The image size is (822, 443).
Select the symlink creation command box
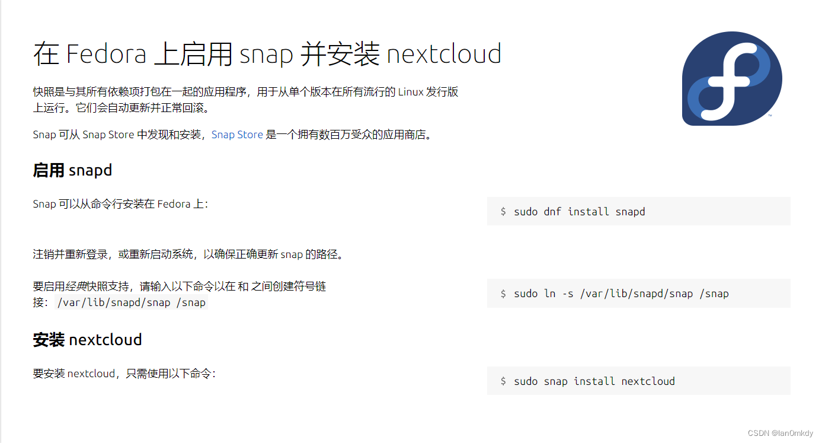tap(638, 293)
